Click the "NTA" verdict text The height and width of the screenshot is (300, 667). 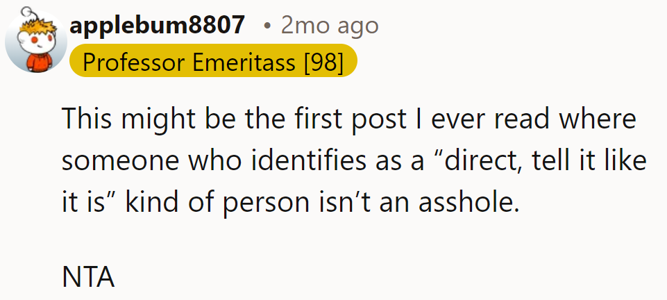tap(88, 278)
